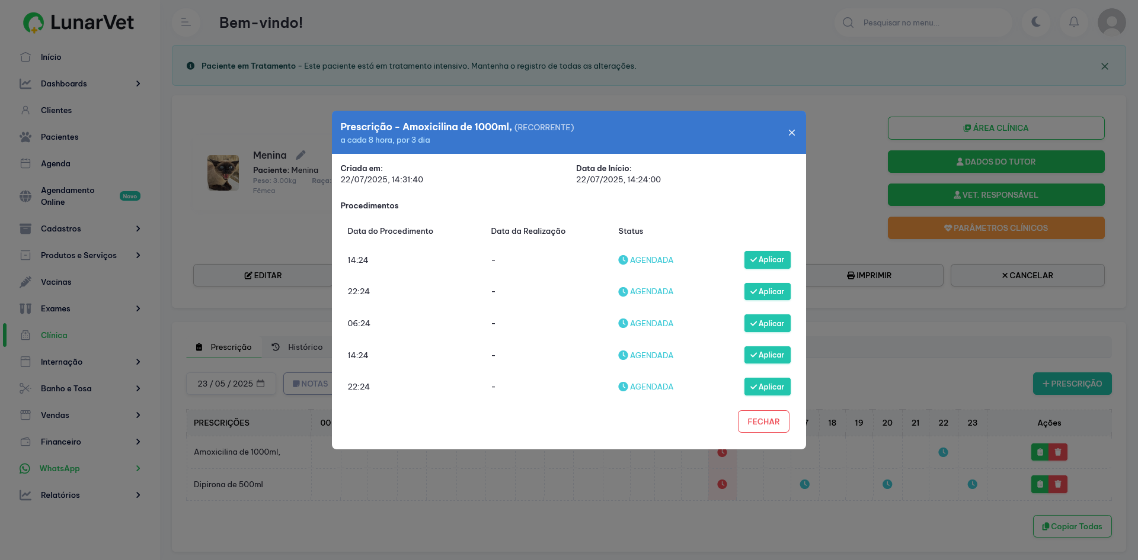Toggle the sidebar hamburger menu

[186, 22]
